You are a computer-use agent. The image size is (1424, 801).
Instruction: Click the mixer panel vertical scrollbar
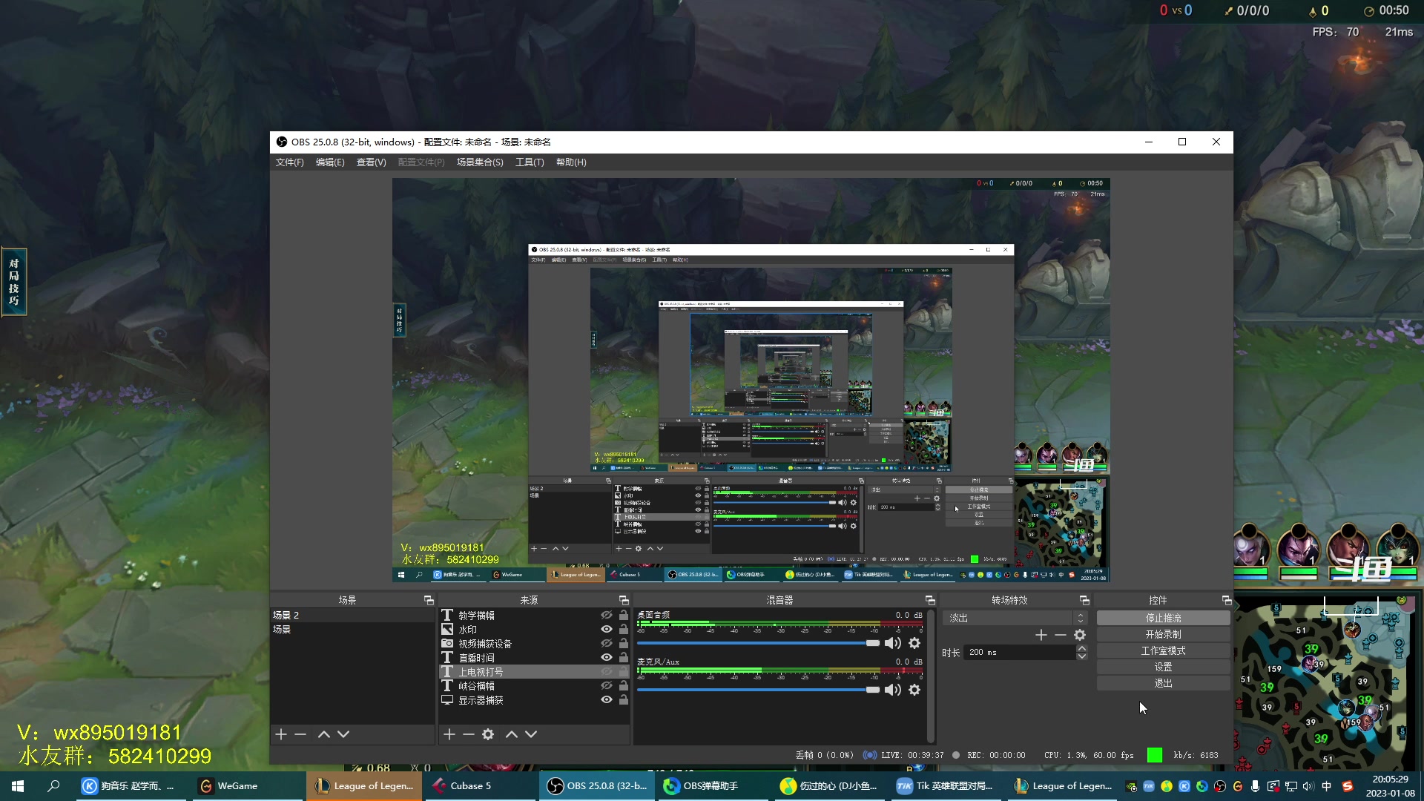click(x=931, y=675)
